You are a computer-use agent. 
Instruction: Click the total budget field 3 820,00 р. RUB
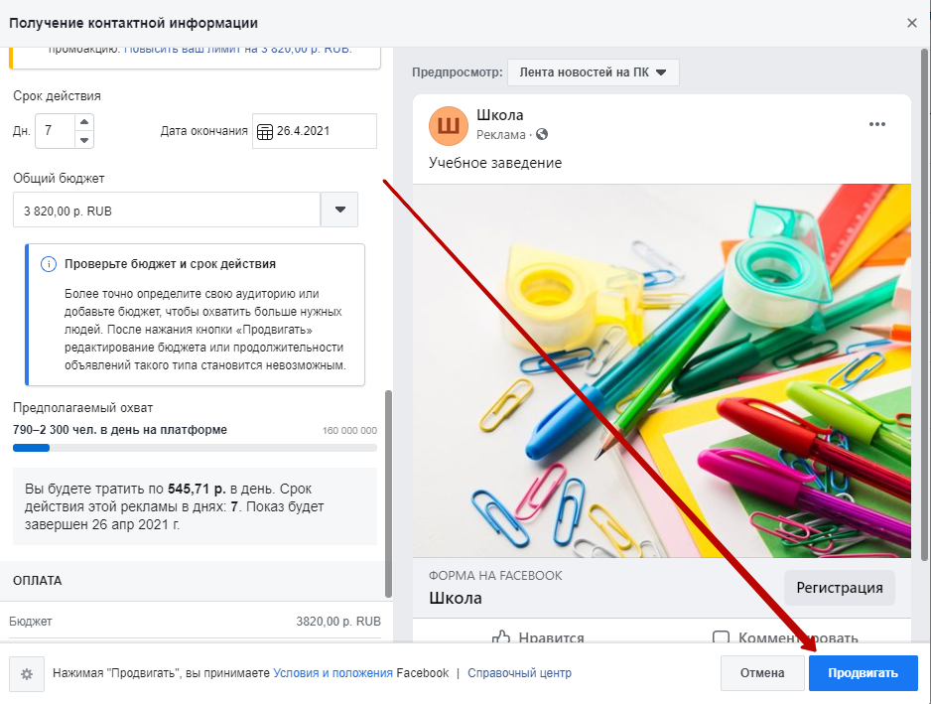coord(167,210)
